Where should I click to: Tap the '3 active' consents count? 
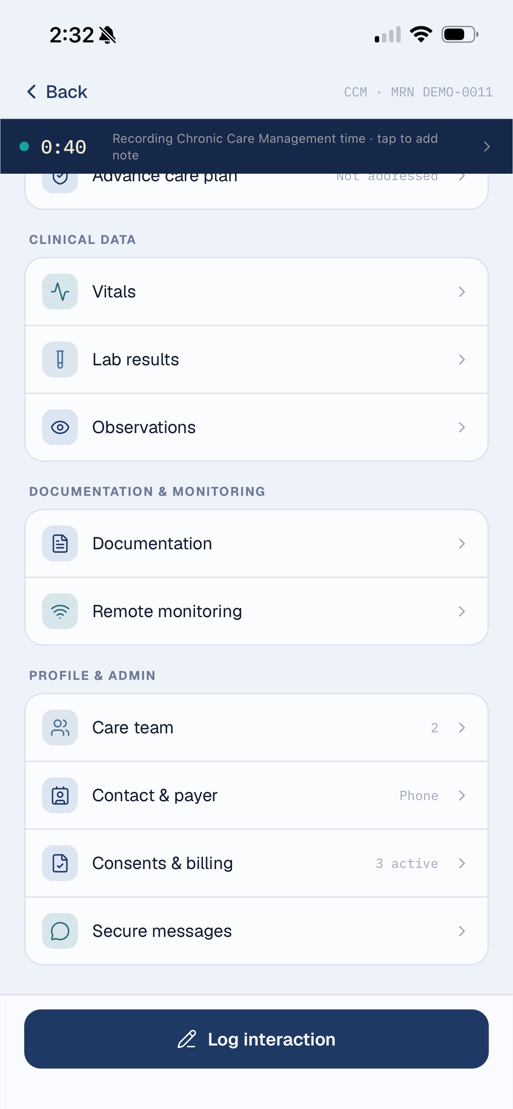[x=407, y=863]
